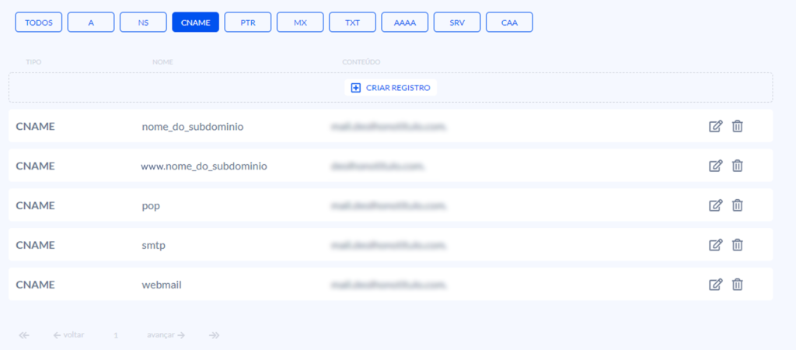Filter by AAAA records
Viewport: 796px width, 350px height.
(x=404, y=23)
